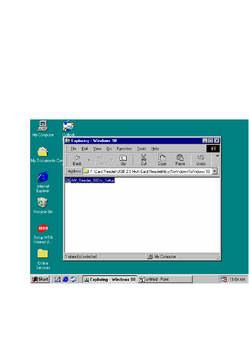249x362 pixels.
Task: Open the Tools menu
Action: coord(142,149)
